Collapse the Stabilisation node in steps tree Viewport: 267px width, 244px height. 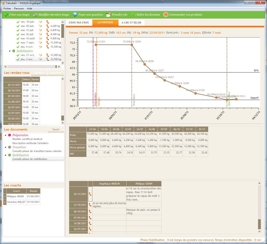click(10, 51)
